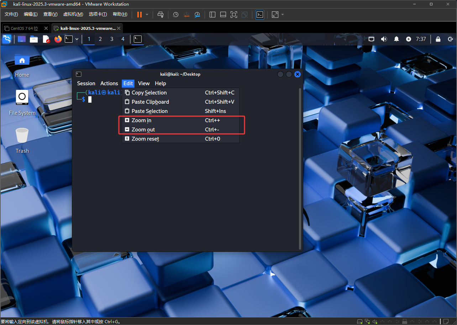Click the VMware stretch guest icon
Image resolution: width=457 pixels, height=325 pixels.
[275, 15]
